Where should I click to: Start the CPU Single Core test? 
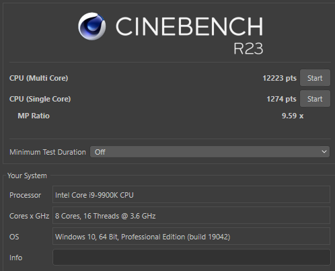[315, 99]
